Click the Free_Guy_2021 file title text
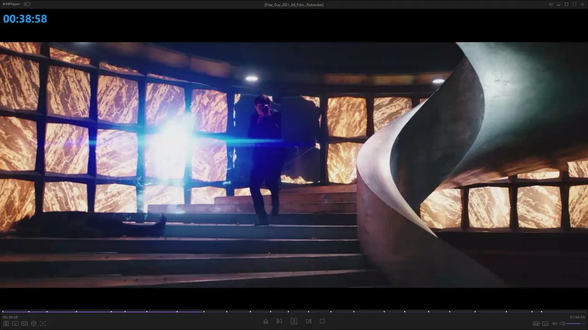Viewport: 588px width, 330px height. click(x=294, y=5)
